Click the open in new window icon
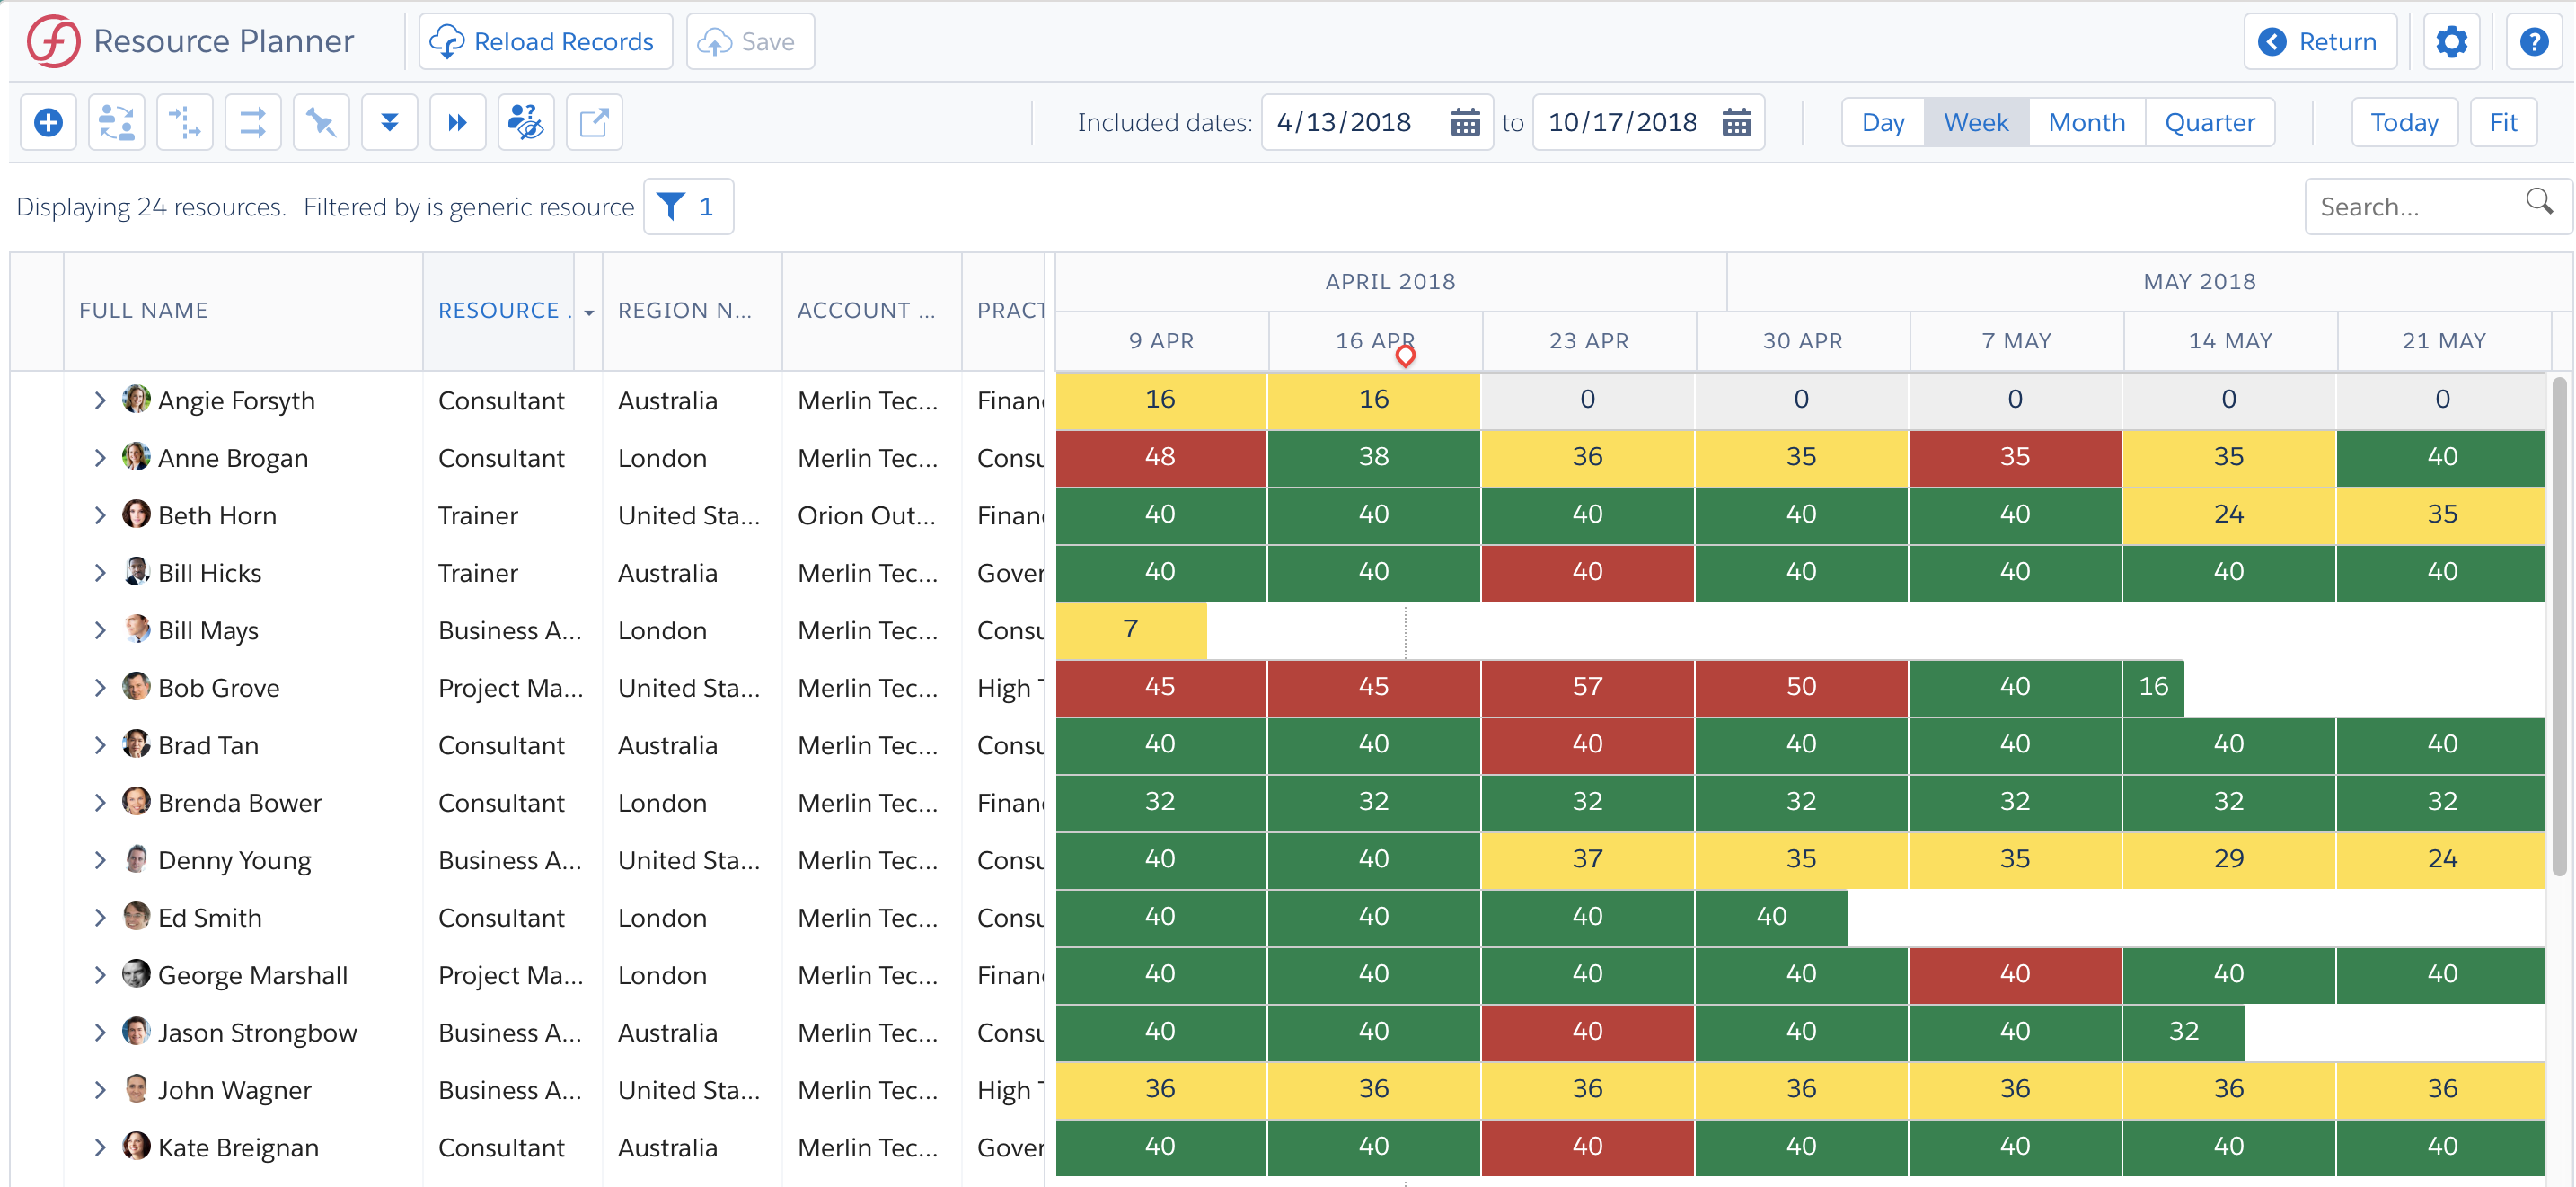This screenshot has width=2576, height=1187. [x=594, y=123]
